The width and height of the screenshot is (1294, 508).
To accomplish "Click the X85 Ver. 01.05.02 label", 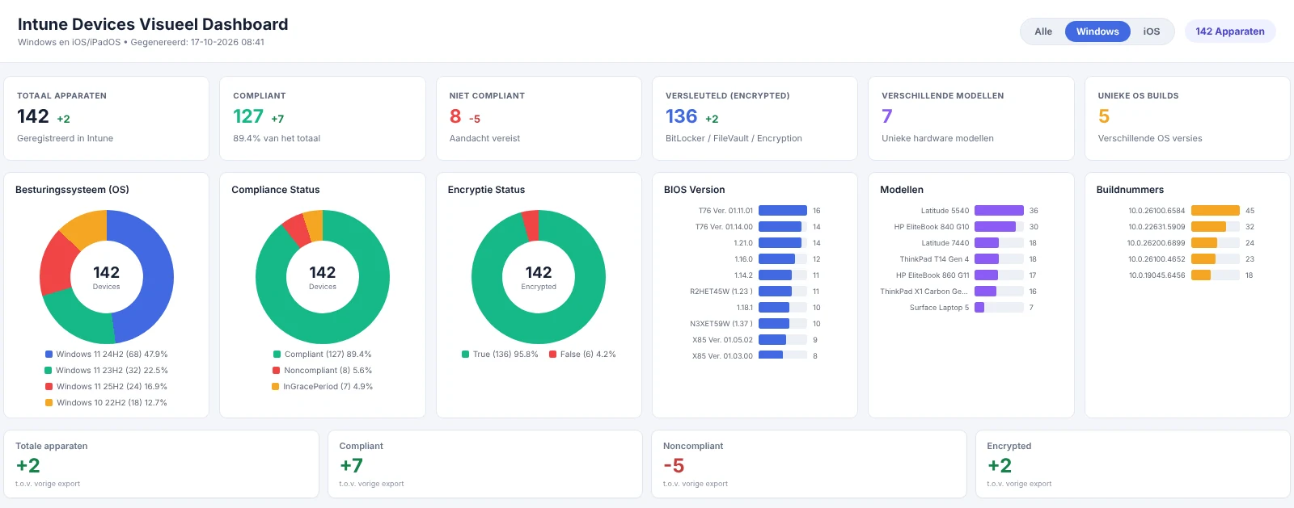I will click(x=722, y=340).
